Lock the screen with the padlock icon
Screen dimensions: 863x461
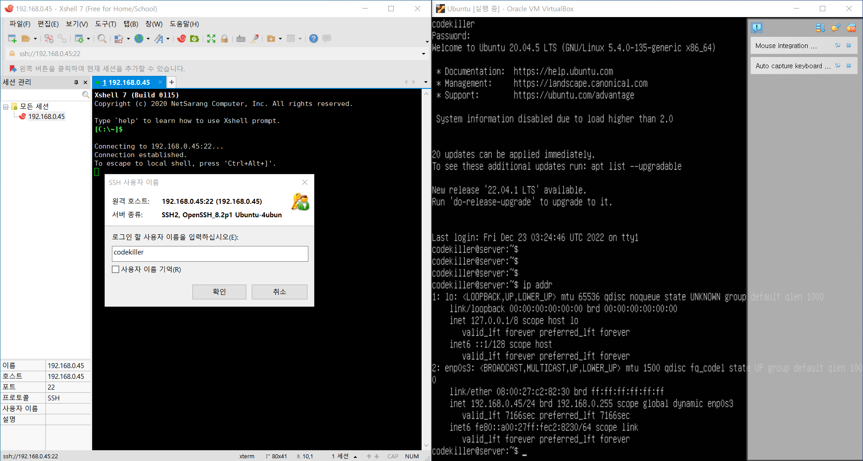pyautogui.click(x=224, y=39)
